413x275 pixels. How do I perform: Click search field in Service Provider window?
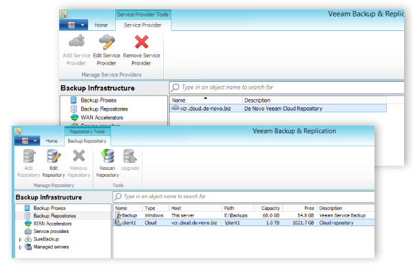pyautogui.click(x=286, y=87)
